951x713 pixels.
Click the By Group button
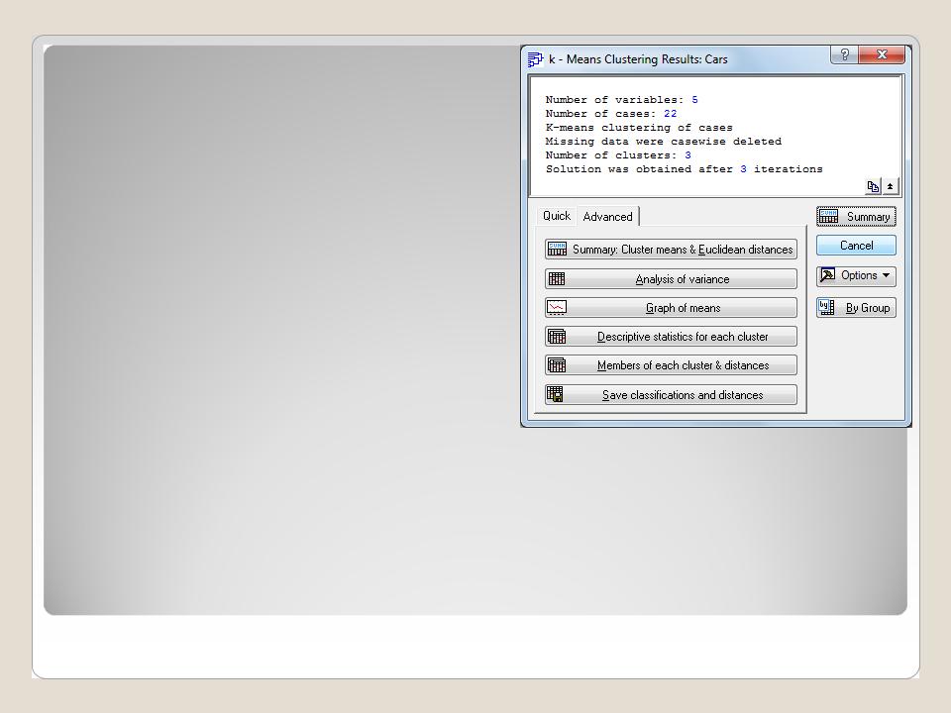pyautogui.click(x=856, y=307)
